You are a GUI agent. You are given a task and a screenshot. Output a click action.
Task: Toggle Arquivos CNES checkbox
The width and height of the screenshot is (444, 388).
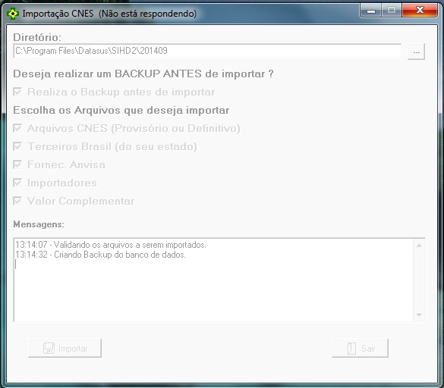coord(17,128)
